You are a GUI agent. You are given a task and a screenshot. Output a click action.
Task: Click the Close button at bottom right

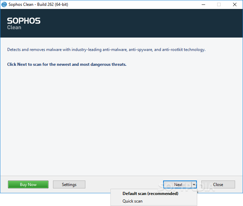218,184
